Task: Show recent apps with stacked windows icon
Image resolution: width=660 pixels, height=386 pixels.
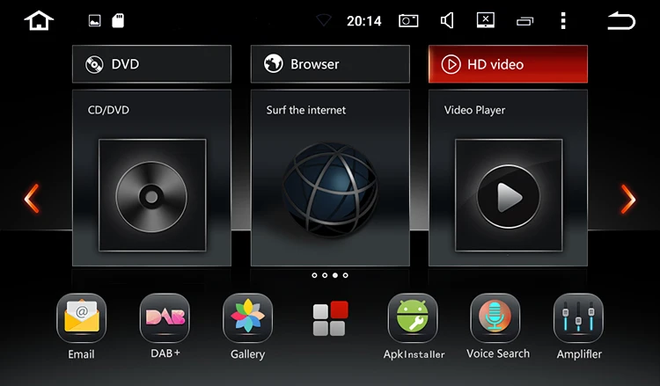Action: pos(524,21)
